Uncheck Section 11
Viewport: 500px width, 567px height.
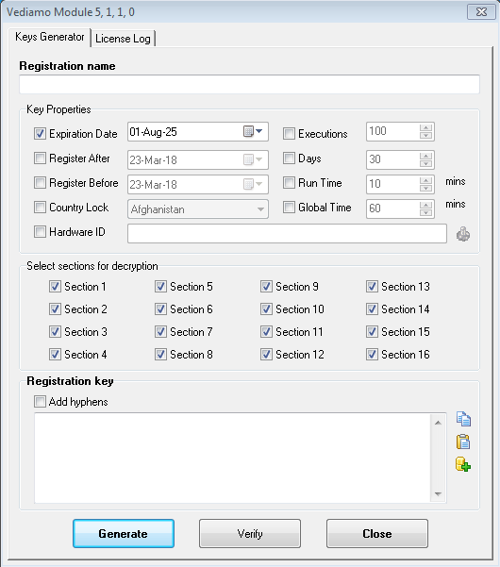click(266, 331)
